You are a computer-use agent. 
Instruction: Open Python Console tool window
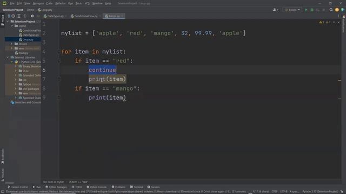(97, 187)
